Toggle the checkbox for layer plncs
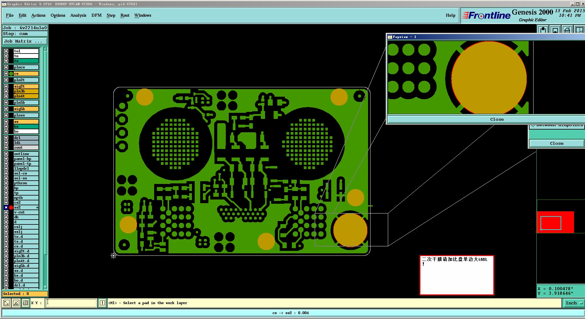 coord(6,67)
